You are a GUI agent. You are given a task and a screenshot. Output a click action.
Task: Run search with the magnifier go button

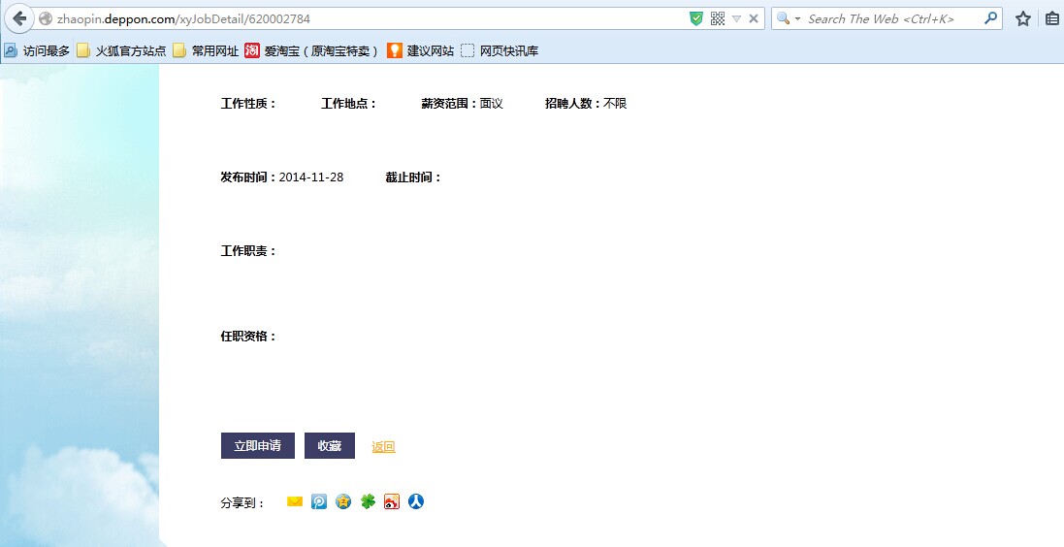pyautogui.click(x=990, y=18)
